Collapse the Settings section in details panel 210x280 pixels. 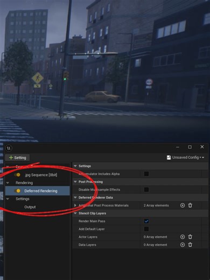pos(75,166)
